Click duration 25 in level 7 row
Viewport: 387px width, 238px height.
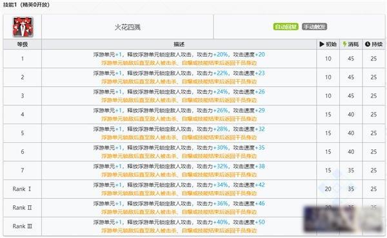(x=373, y=170)
